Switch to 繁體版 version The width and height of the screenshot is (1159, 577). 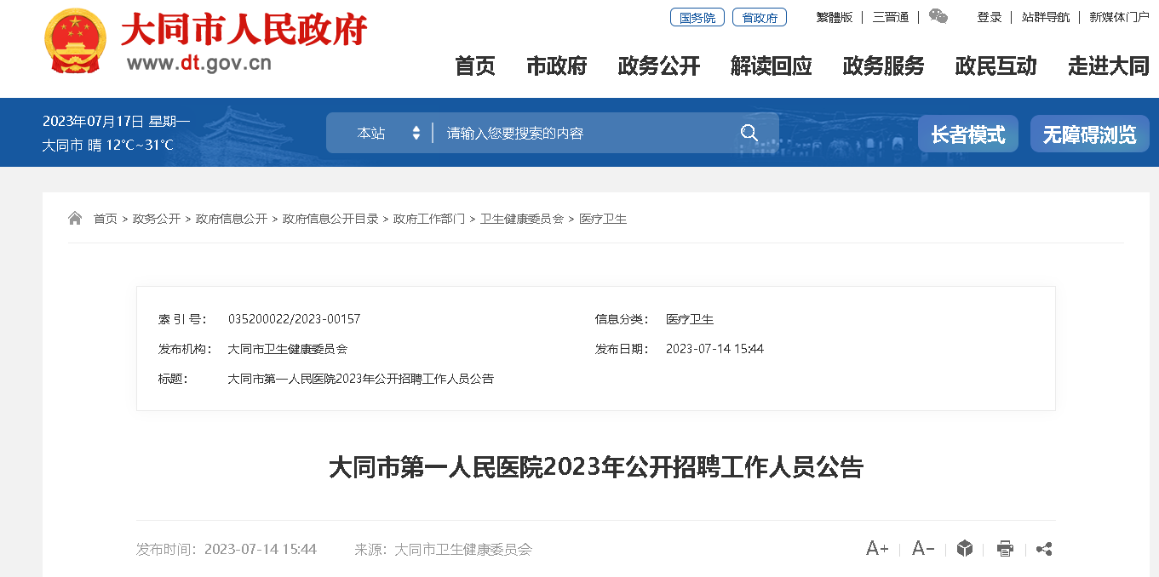835,17
